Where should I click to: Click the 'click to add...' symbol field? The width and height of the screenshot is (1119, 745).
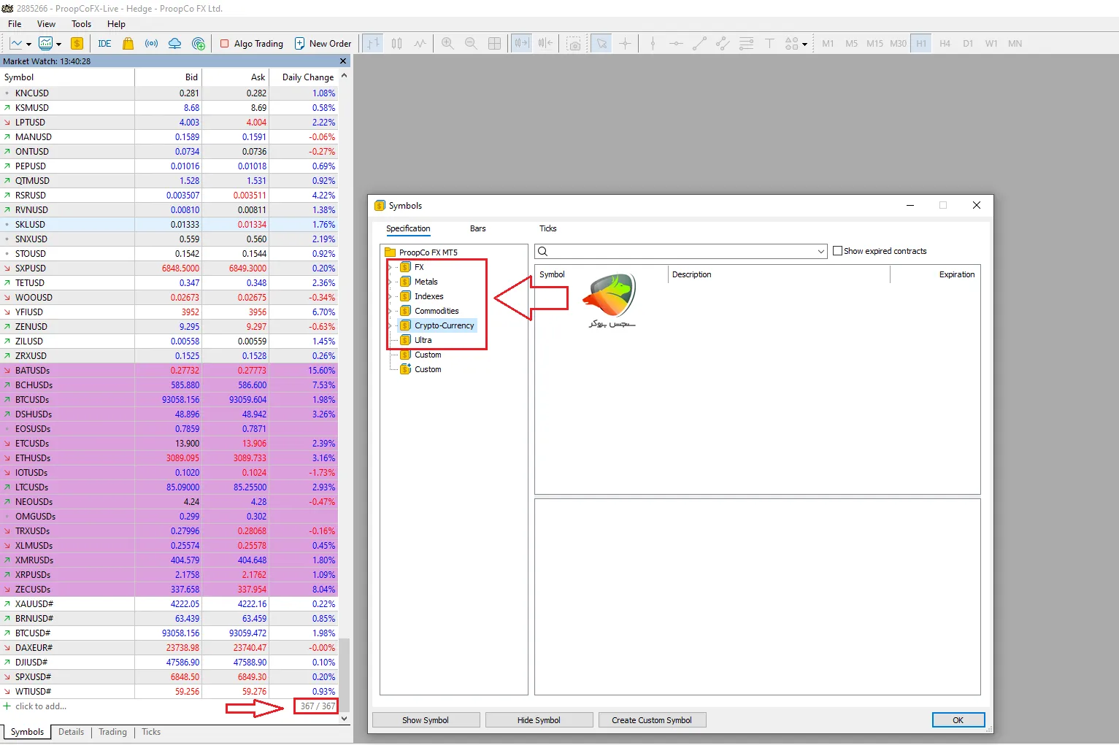pos(41,706)
